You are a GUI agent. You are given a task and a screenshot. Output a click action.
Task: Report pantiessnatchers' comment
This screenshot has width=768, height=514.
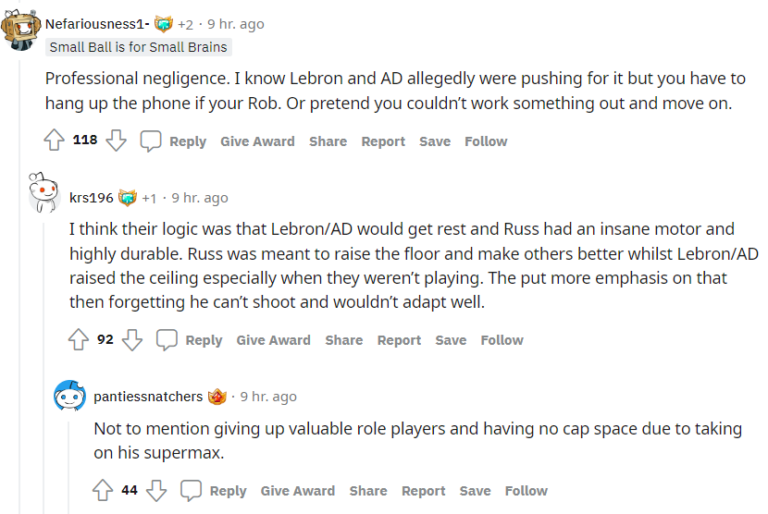[424, 491]
